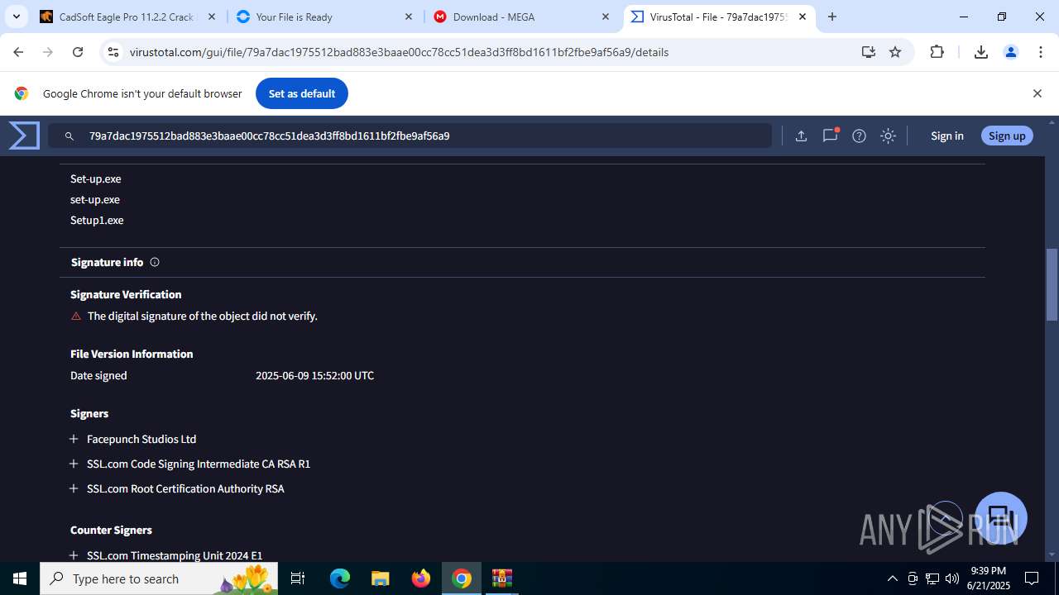
Task: Click the Windows taskbar search box
Action: pyautogui.click(x=159, y=578)
